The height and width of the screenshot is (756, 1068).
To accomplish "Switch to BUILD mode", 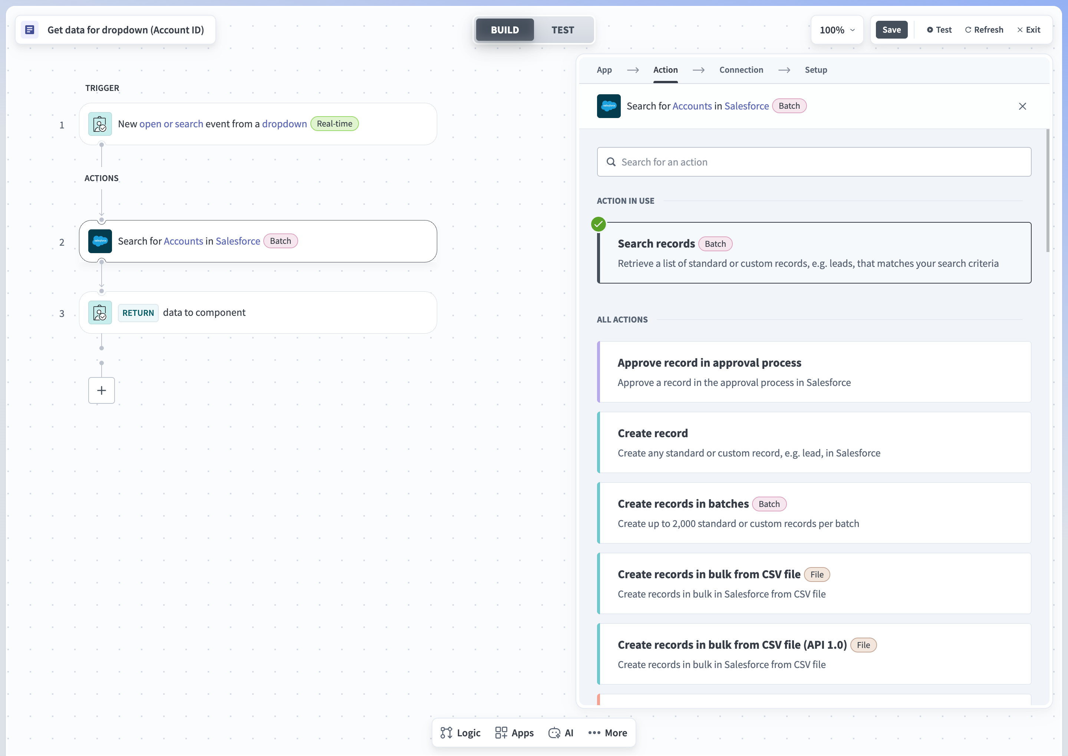I will (x=505, y=30).
